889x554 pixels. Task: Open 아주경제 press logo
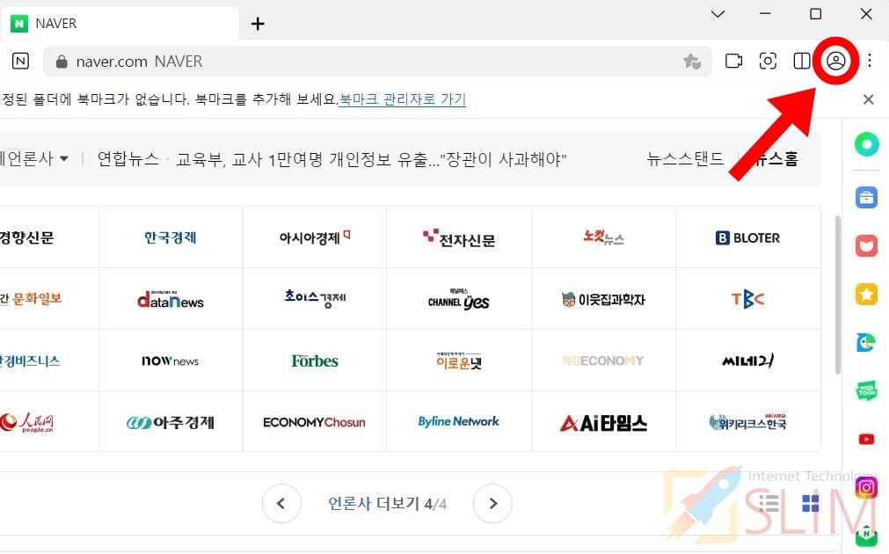[171, 422]
